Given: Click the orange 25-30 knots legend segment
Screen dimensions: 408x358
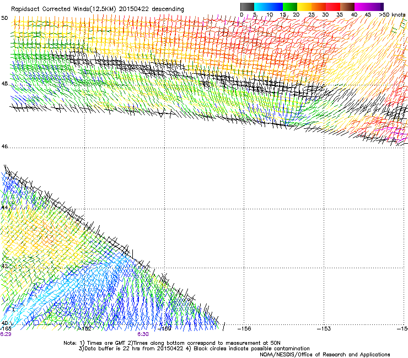Looking at the screenshot, I should point(319,7).
